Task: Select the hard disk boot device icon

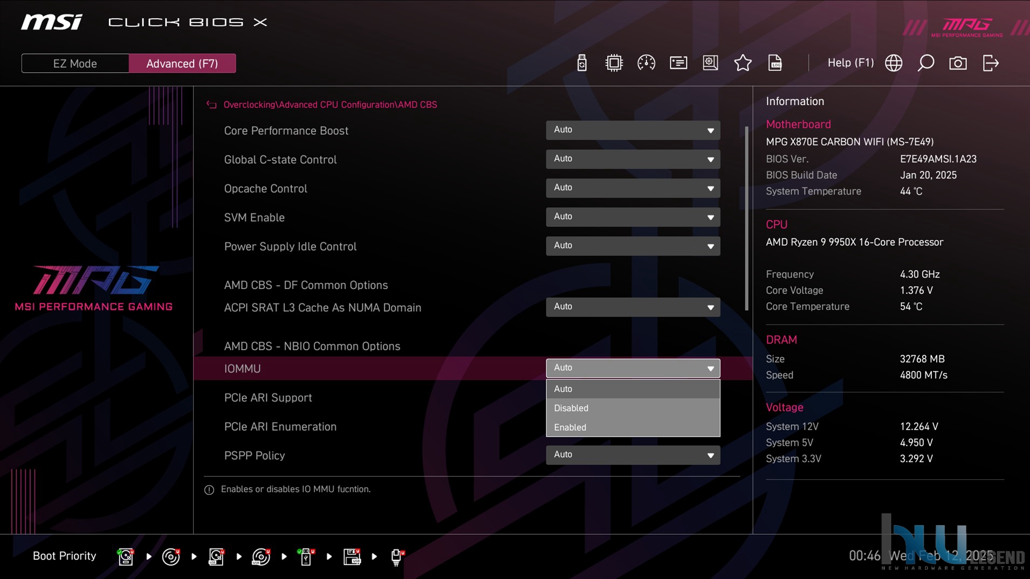Action: click(126, 556)
